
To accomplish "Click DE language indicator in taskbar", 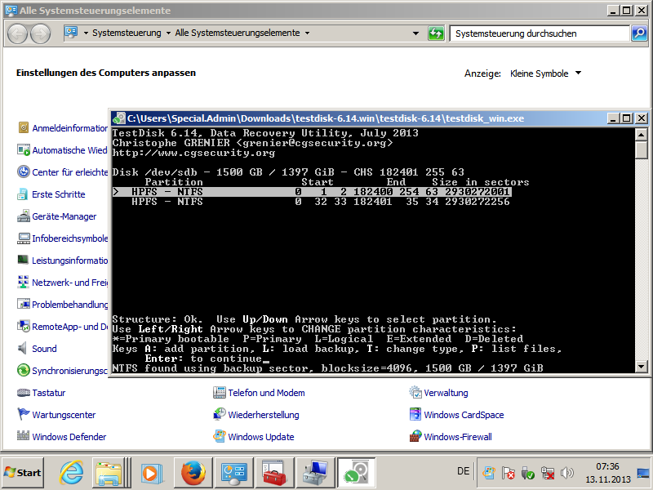I will point(463,471).
